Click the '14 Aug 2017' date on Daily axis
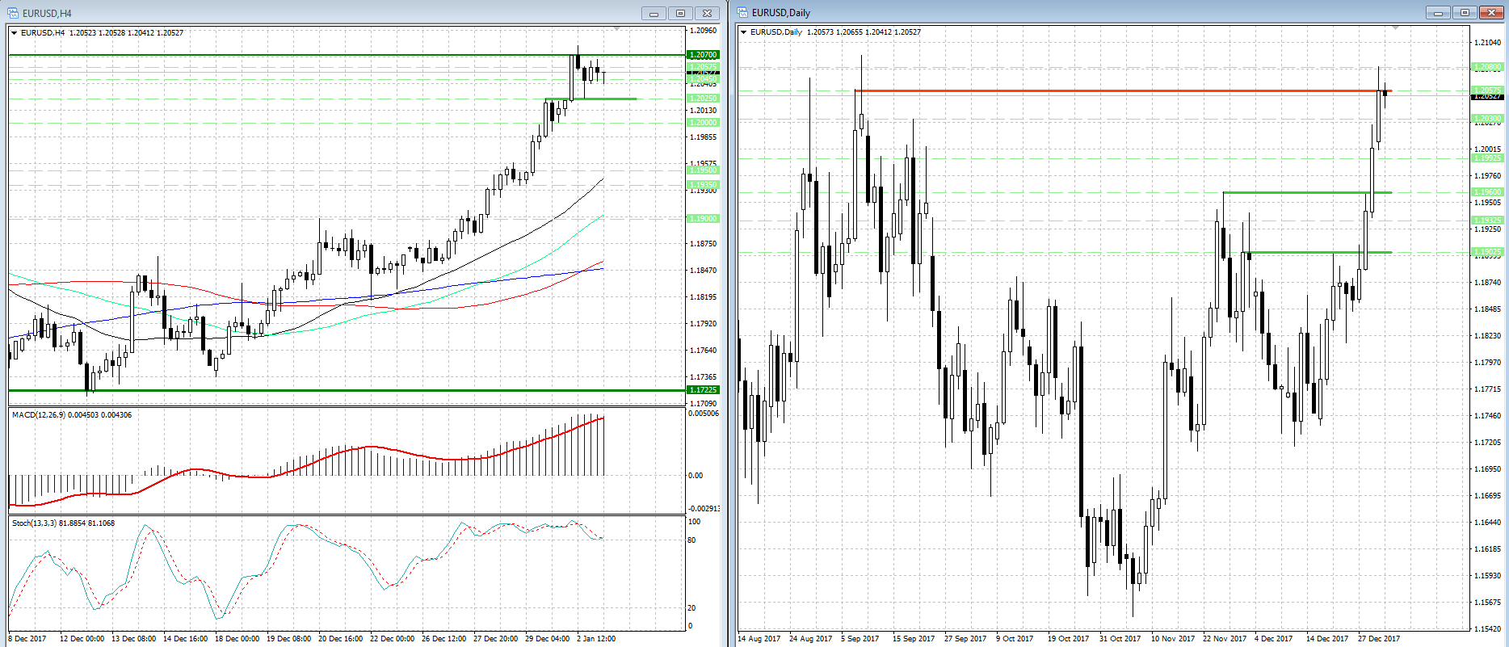The image size is (1509, 647). (759, 639)
